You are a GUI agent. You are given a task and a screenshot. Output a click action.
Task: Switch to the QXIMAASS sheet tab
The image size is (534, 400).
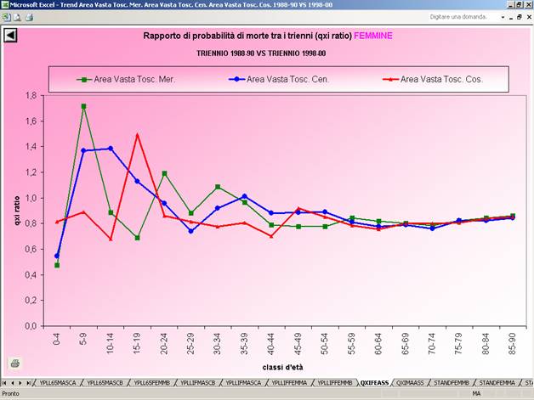point(410,383)
